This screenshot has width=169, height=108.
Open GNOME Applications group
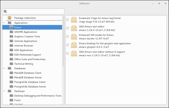(x=26, y=32)
